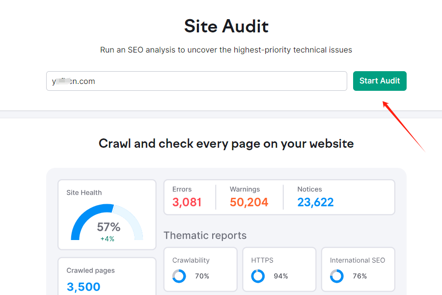
Task: Click the SEO analysis description text
Action: click(x=226, y=50)
